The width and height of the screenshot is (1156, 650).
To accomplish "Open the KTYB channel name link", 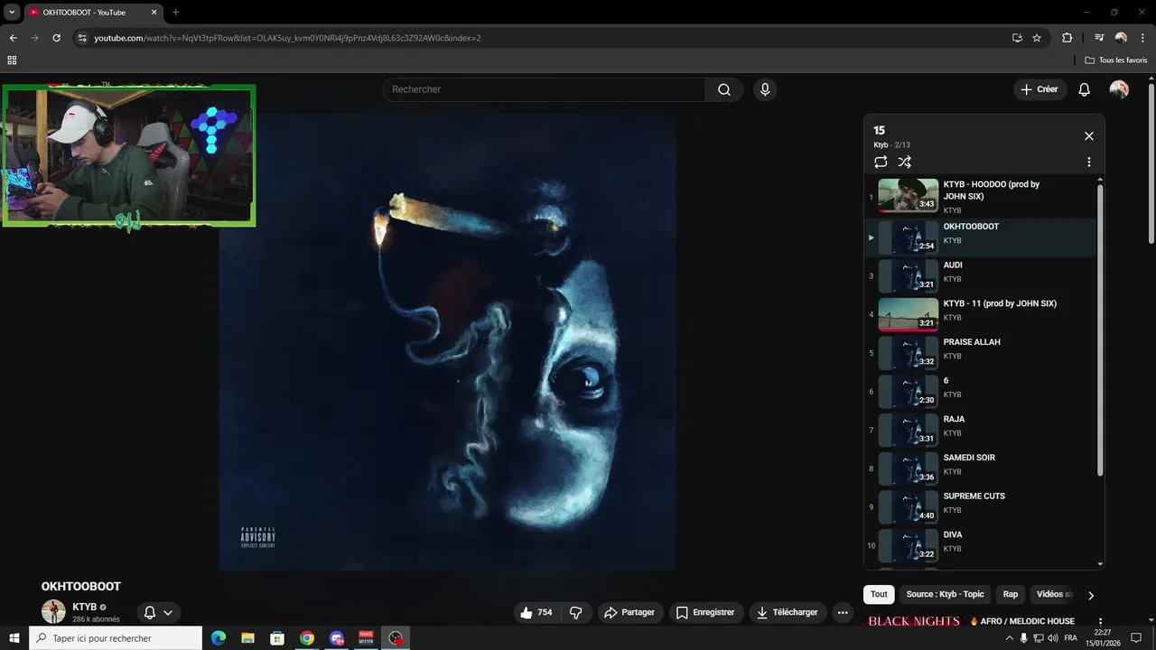I will pyautogui.click(x=84, y=607).
